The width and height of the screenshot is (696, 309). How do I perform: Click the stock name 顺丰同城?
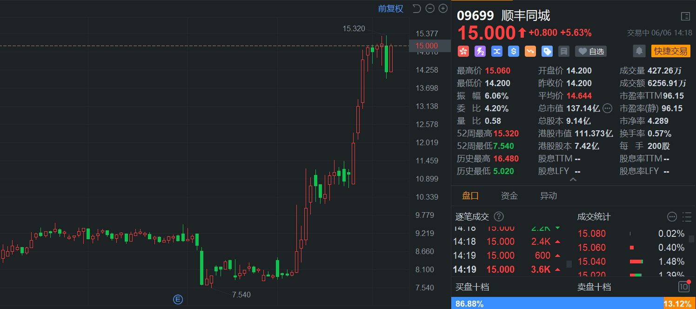tap(526, 16)
